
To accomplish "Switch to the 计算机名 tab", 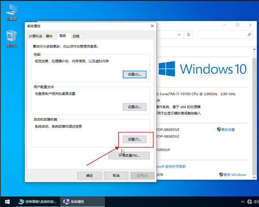I will click(35, 36).
